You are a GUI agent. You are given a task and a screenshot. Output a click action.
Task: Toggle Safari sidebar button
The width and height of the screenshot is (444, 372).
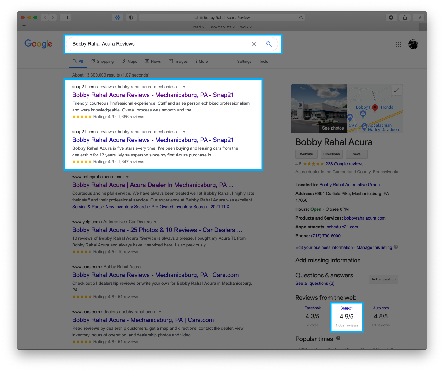point(65,17)
